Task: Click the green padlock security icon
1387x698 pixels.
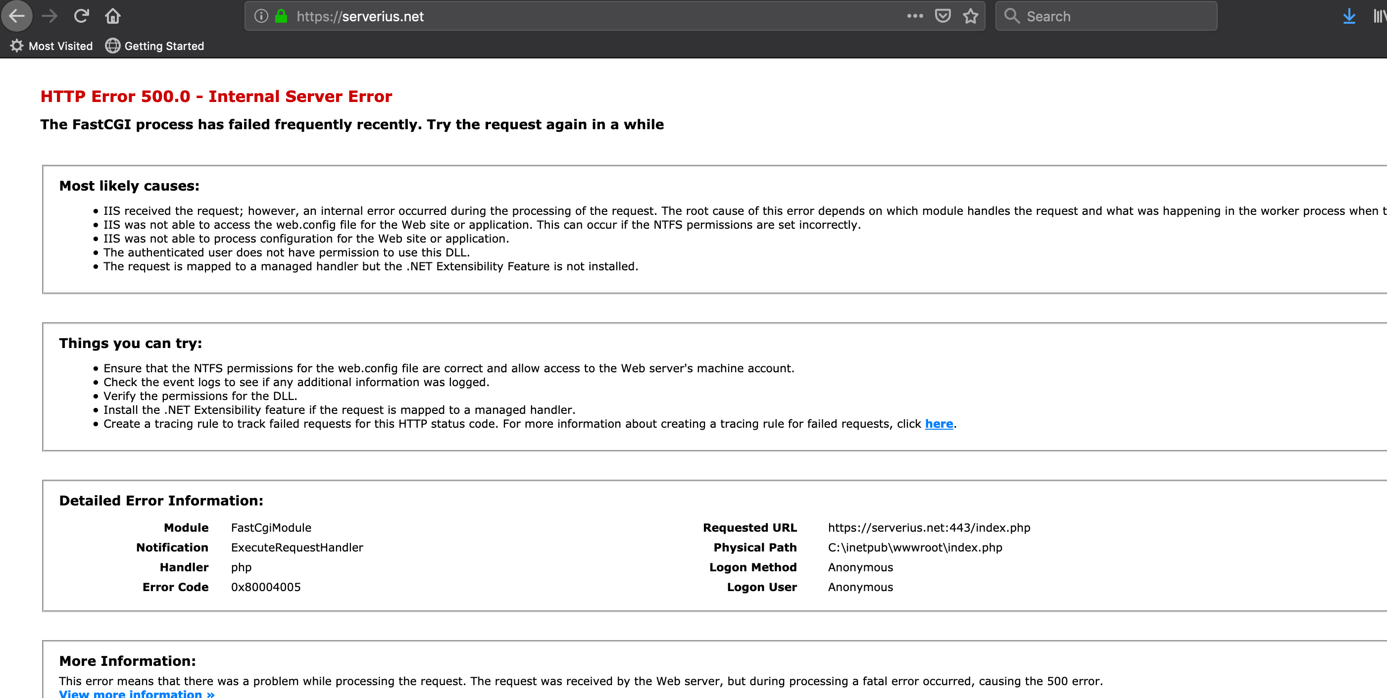Action: click(281, 16)
